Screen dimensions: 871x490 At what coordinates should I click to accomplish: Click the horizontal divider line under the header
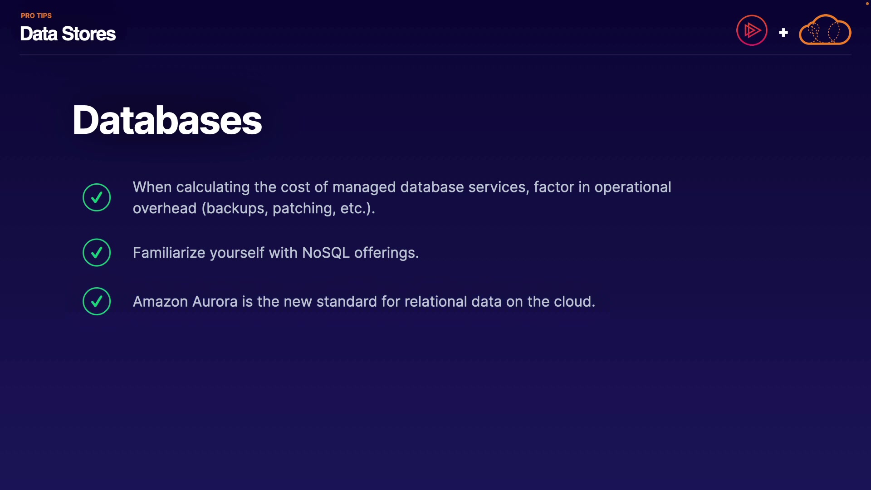pyautogui.click(x=435, y=55)
